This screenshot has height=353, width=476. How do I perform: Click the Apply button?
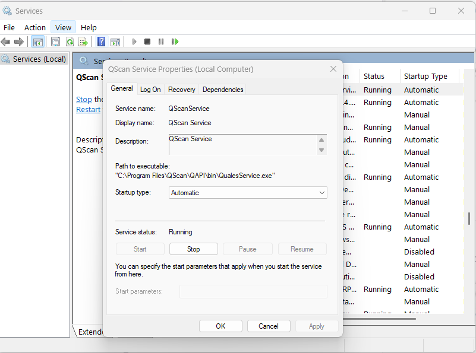click(x=316, y=326)
